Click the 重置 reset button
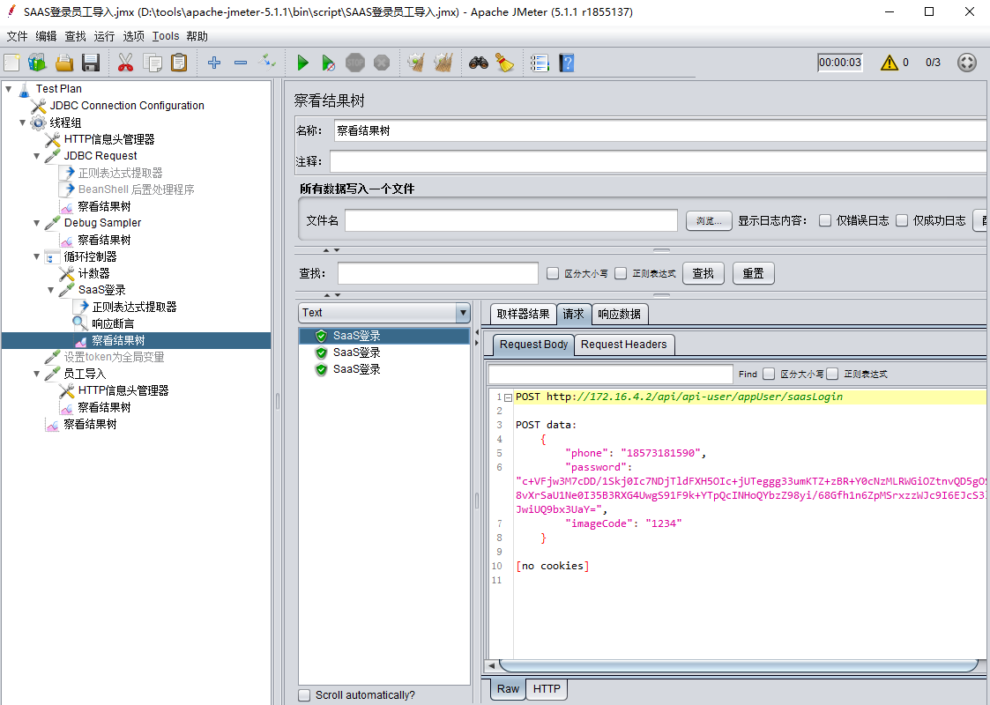The height and width of the screenshot is (705, 990). tap(753, 273)
